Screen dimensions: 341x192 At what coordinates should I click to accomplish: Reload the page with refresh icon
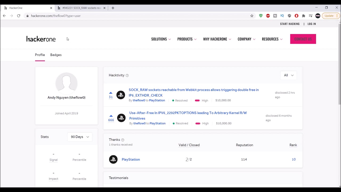click(19, 16)
